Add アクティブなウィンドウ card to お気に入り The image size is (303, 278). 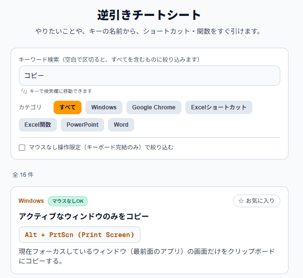pos(256,201)
